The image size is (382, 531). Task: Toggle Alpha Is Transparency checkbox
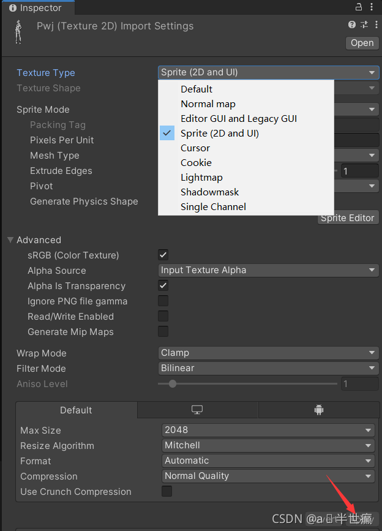click(163, 285)
